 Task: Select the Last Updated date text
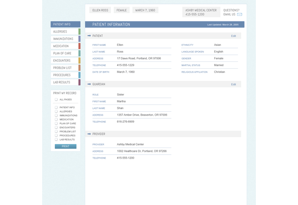point(223,25)
